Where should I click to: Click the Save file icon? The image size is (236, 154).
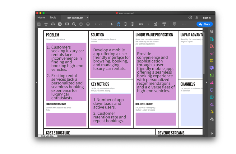point(39,24)
